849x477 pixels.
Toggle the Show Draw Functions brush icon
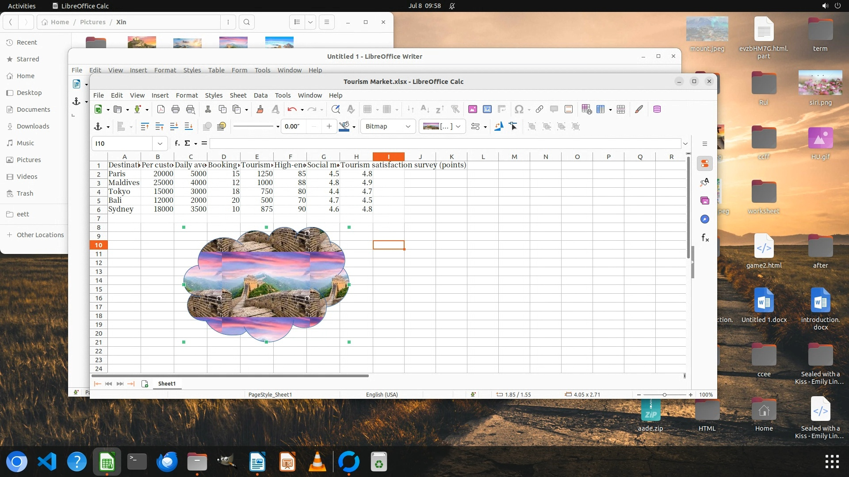click(x=639, y=109)
